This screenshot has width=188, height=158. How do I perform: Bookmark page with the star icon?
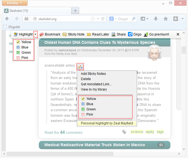click(x=93, y=19)
